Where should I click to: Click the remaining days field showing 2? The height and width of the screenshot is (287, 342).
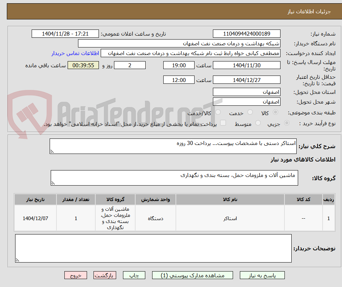pyautogui.click(x=130, y=65)
